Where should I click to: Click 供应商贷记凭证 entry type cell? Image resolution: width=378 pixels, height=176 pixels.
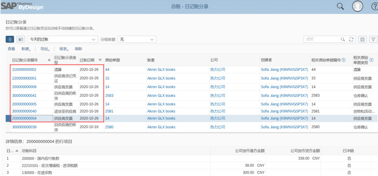pos(65,78)
